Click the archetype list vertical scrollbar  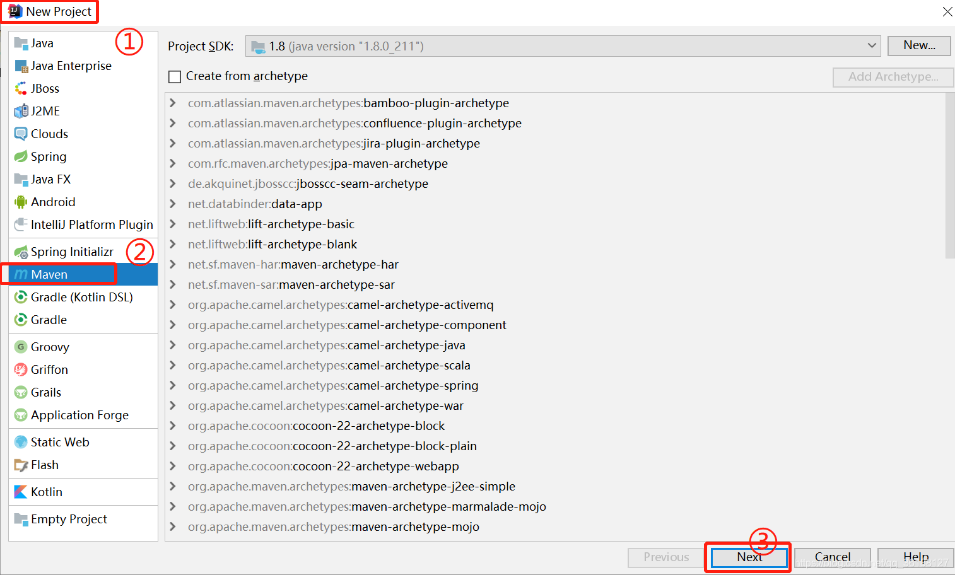tap(950, 176)
